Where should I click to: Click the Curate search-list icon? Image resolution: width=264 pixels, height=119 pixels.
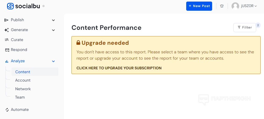pos(7,40)
